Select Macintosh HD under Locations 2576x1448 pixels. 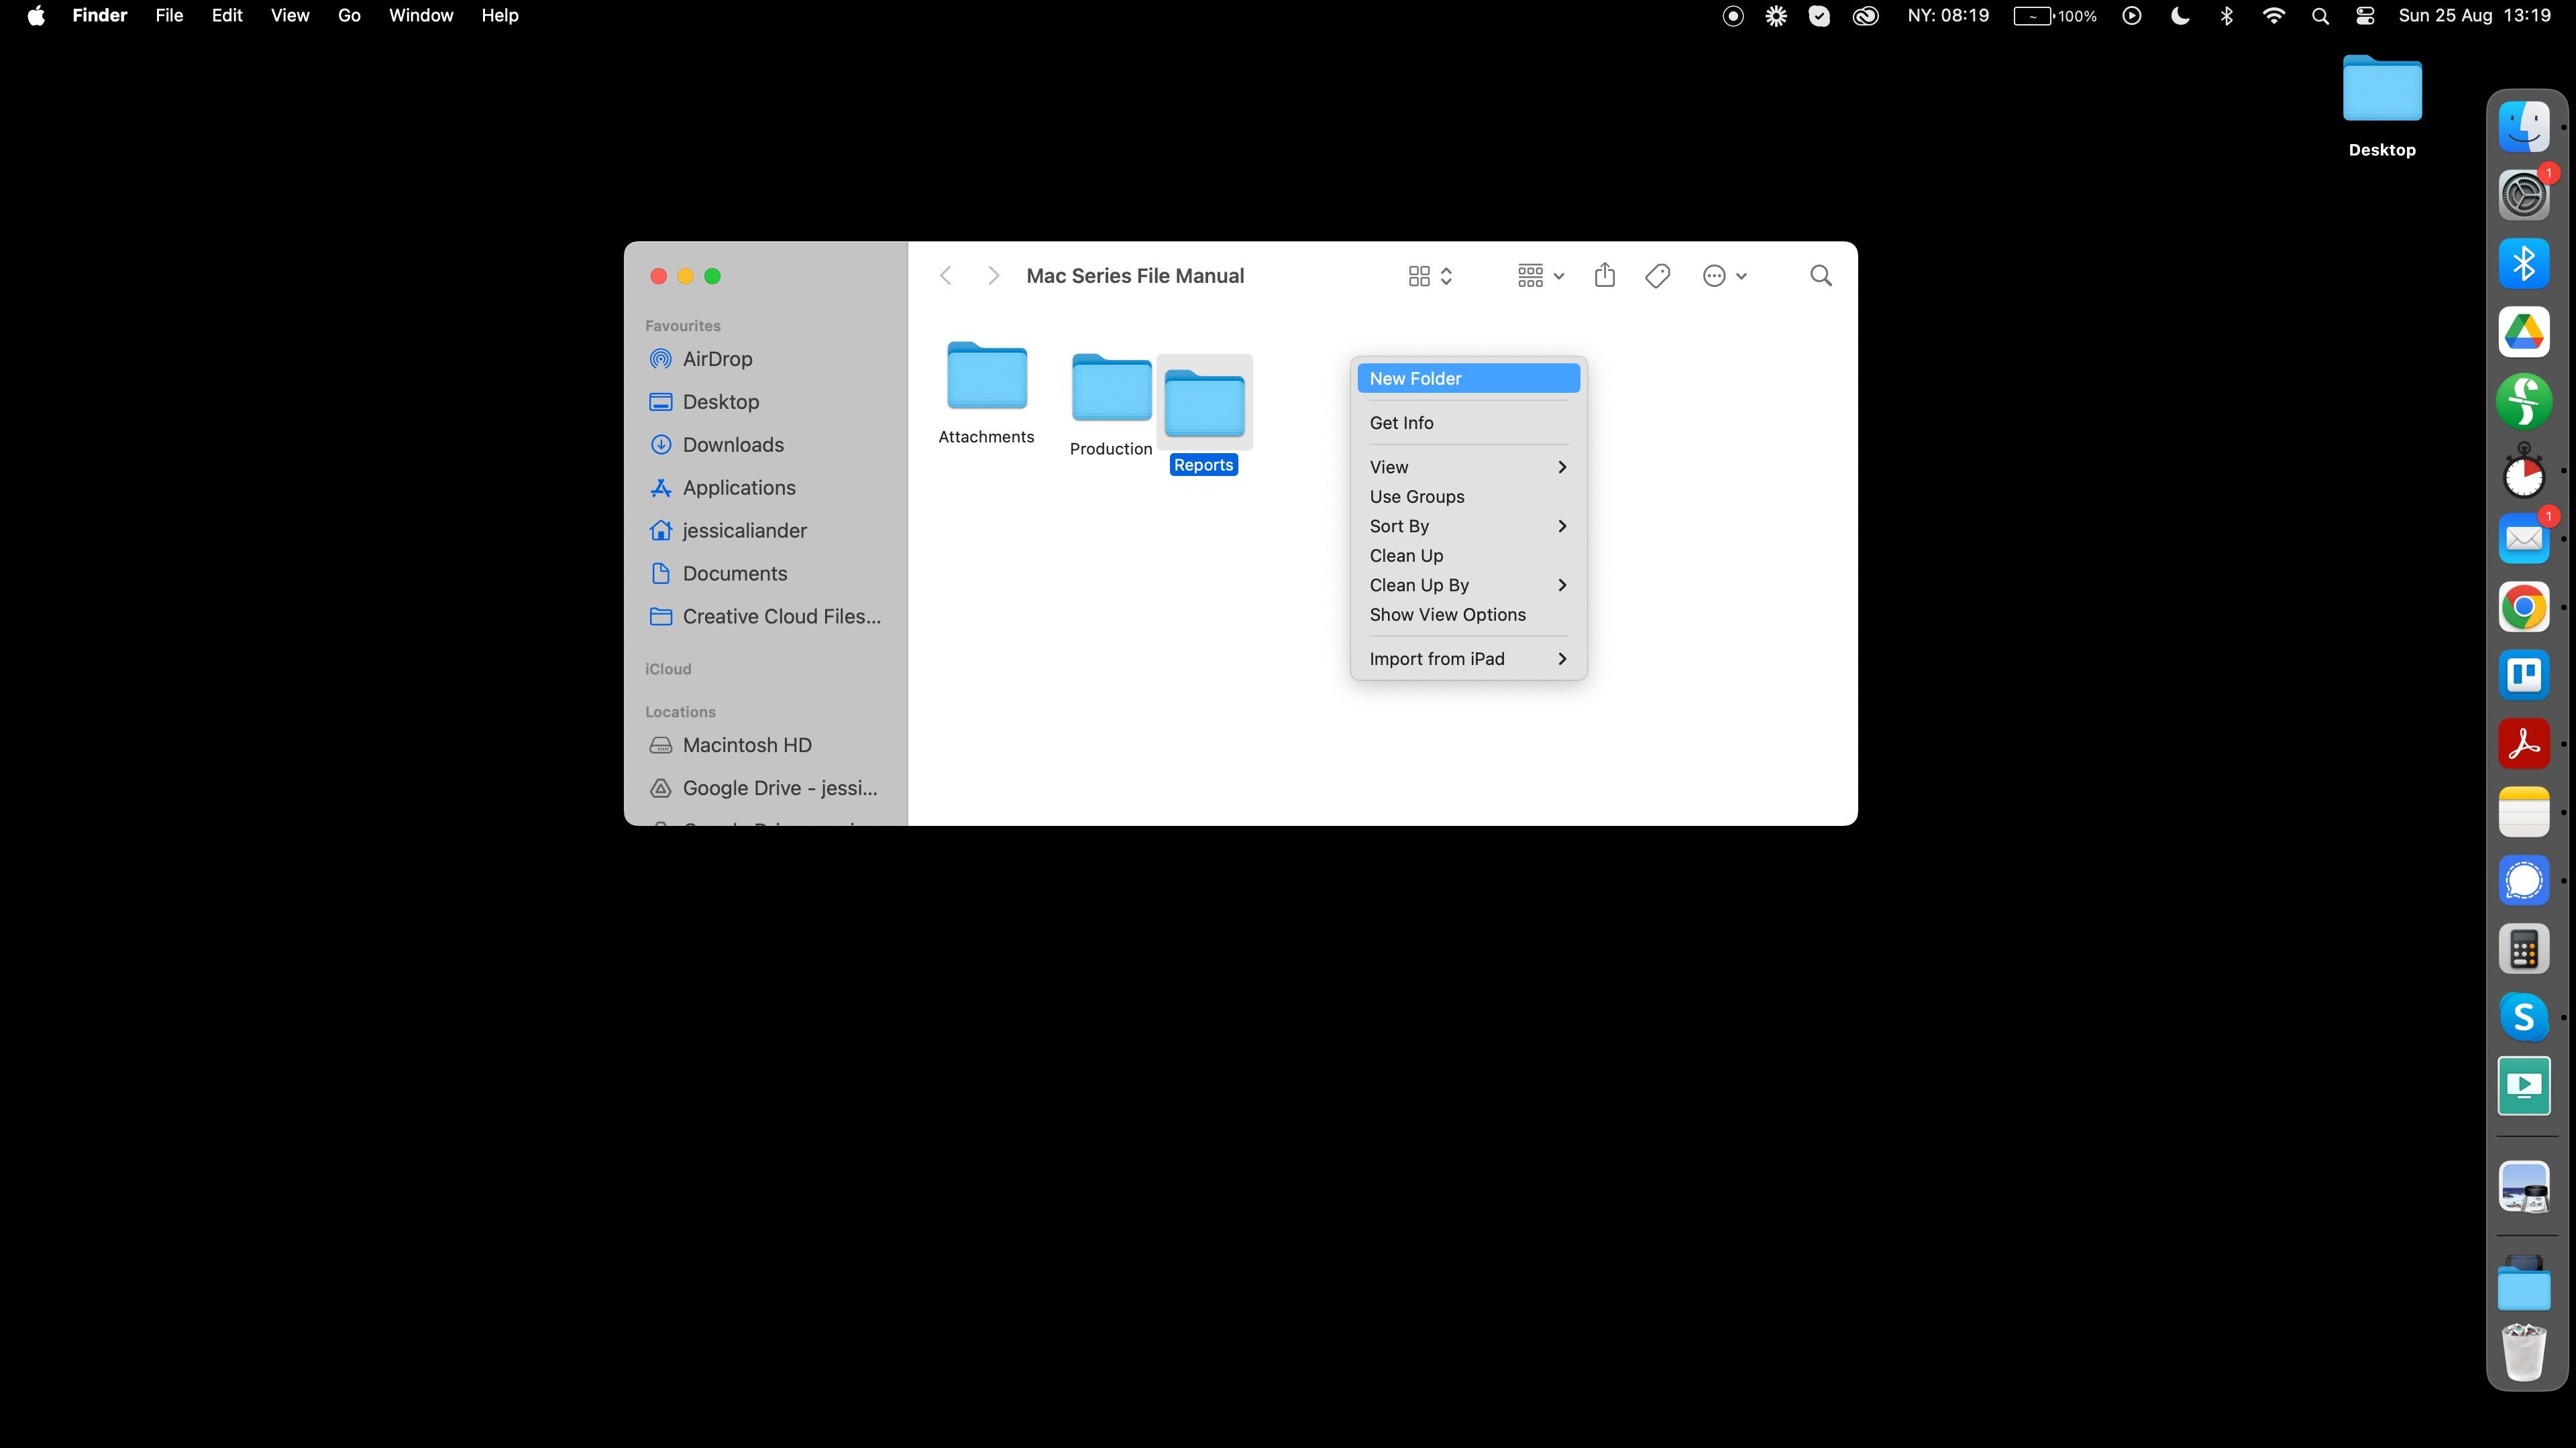[746, 745]
